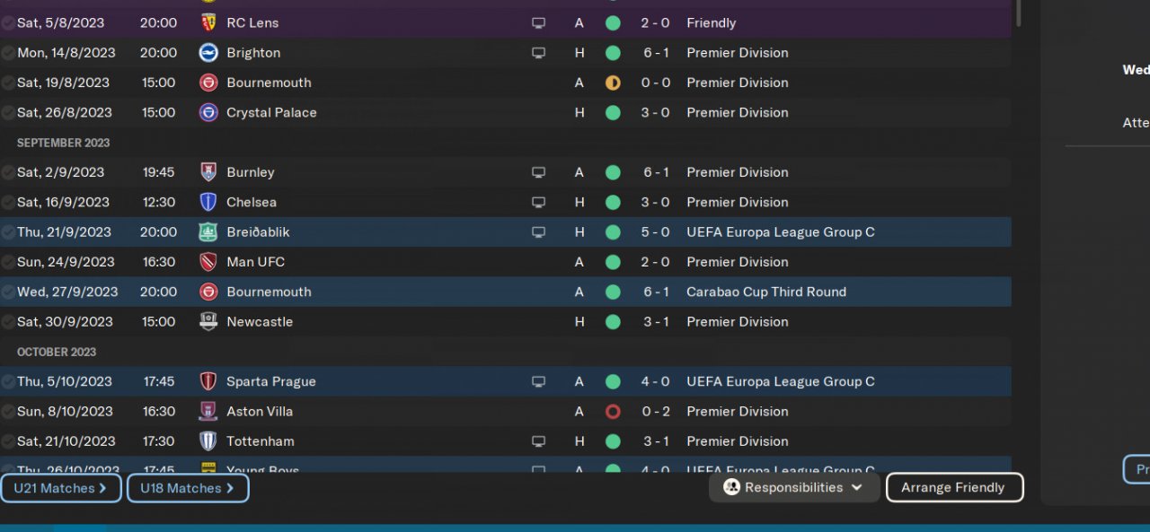Click the Sparta Prague club badge
Image resolution: width=1150 pixels, height=532 pixels.
(x=208, y=381)
